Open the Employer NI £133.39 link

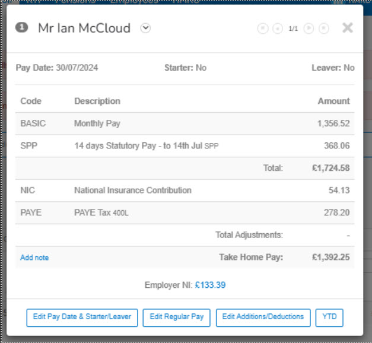pyautogui.click(x=210, y=285)
